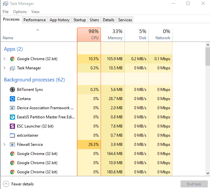The width and height of the screenshot is (210, 189).
Task: Select the Device Association Framework row
Action: coord(86,108)
